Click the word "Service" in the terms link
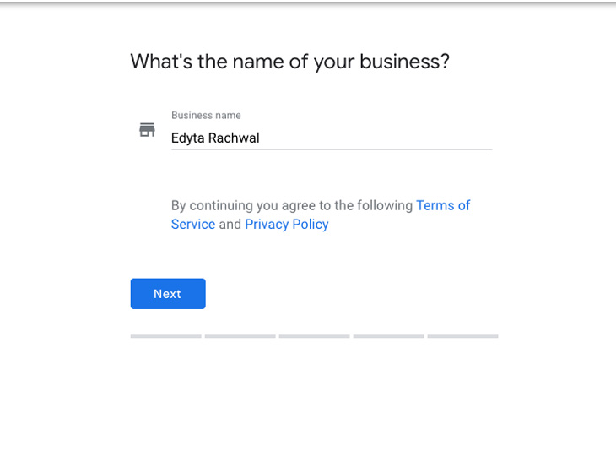Image resolution: width=616 pixels, height=467 pixels. coord(193,225)
